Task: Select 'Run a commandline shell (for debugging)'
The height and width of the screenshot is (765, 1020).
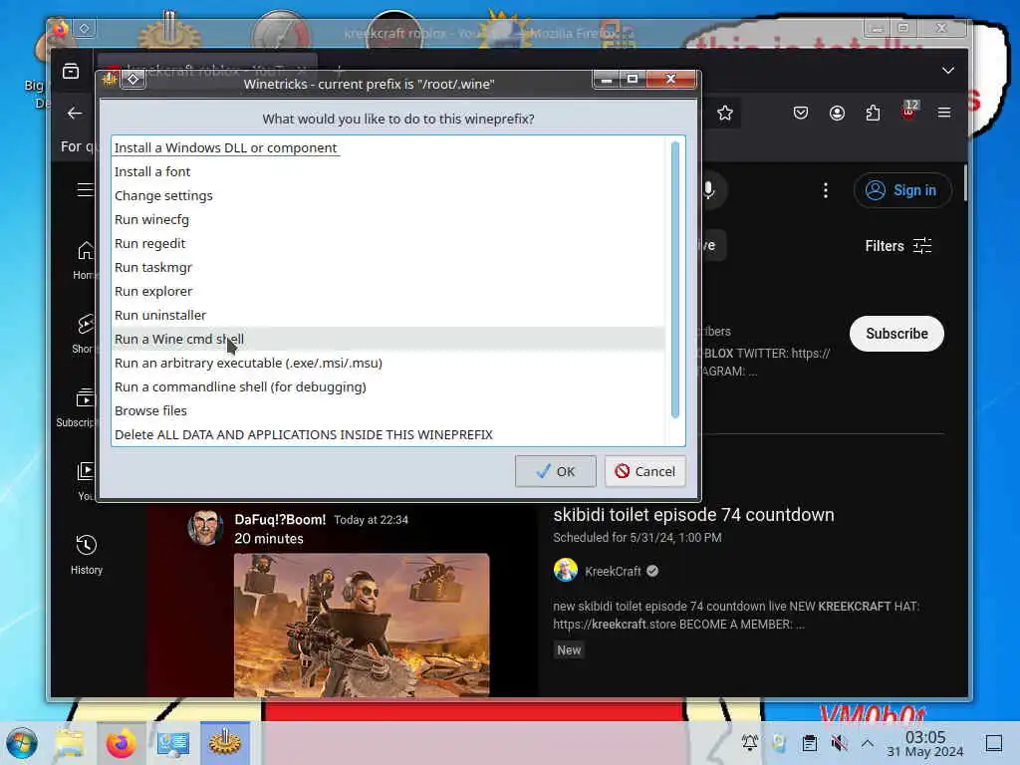Action: tap(388, 387)
